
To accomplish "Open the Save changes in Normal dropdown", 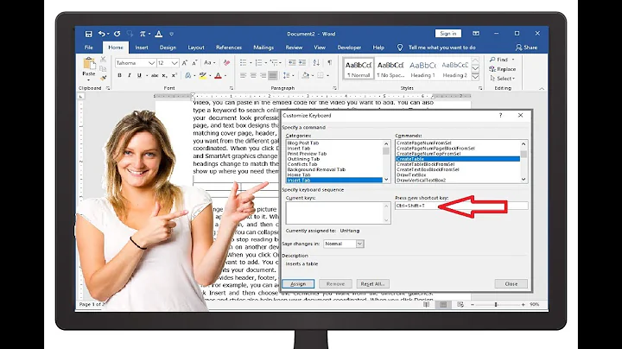I will (359, 244).
